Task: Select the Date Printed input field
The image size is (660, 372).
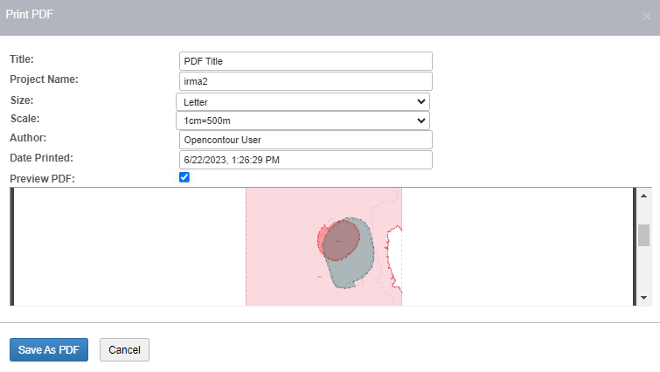Action: pos(305,160)
